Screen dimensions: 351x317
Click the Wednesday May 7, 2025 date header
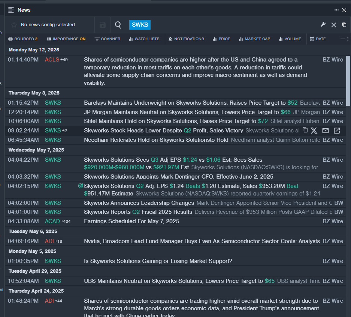(36, 150)
